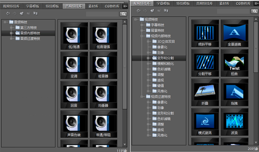Click search input field in audio library panel
259x152 pixels.
[102, 14]
